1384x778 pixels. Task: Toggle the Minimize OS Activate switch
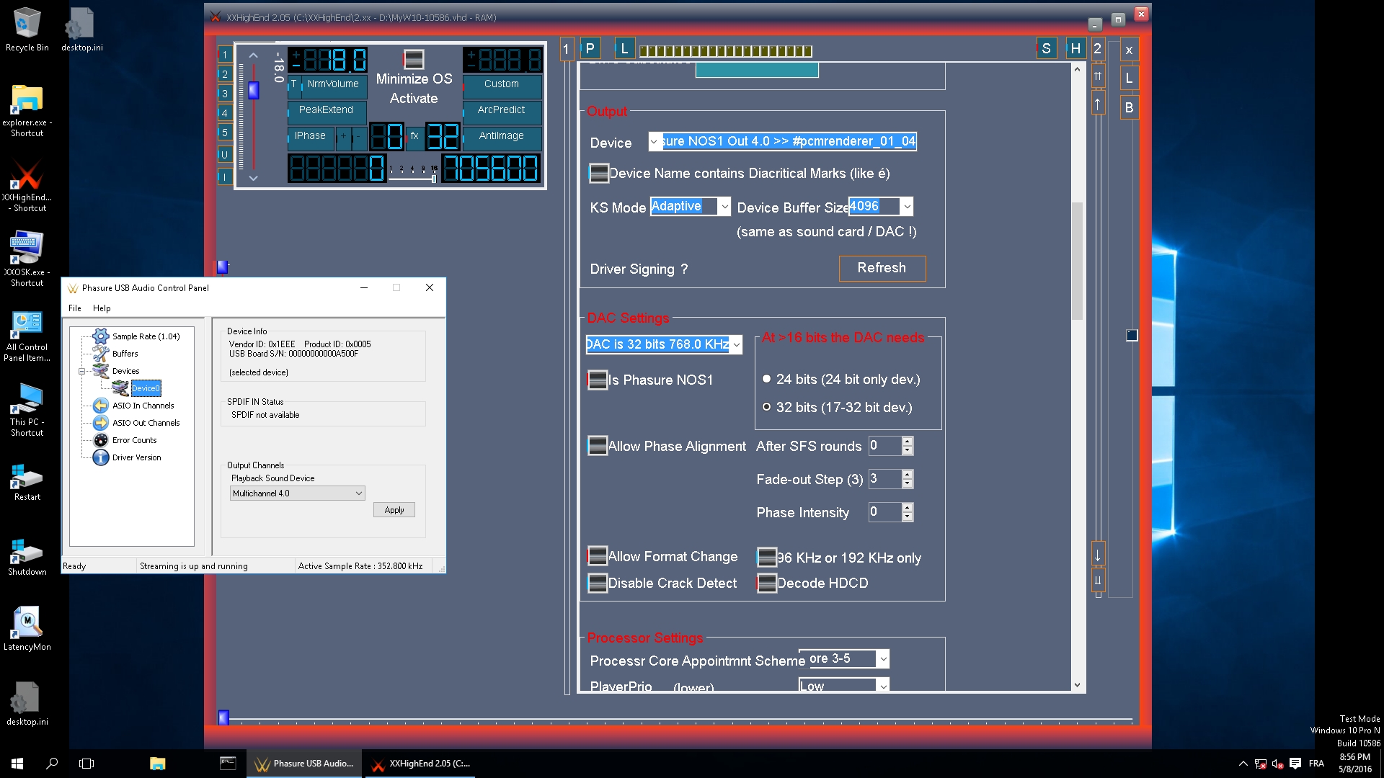(x=414, y=58)
